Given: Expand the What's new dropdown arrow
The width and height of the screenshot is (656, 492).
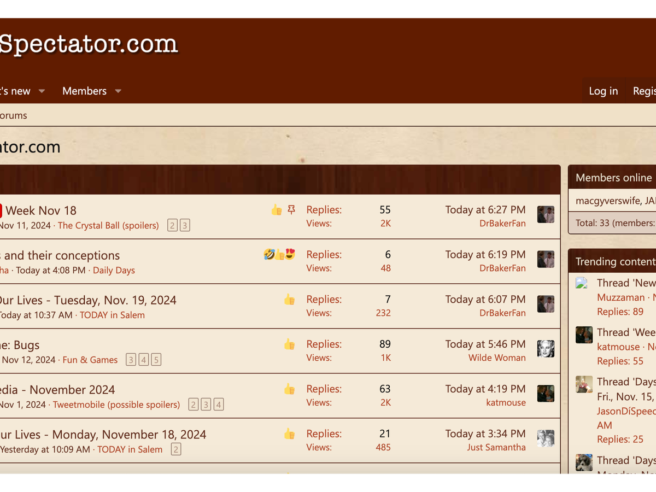Looking at the screenshot, I should [42, 91].
